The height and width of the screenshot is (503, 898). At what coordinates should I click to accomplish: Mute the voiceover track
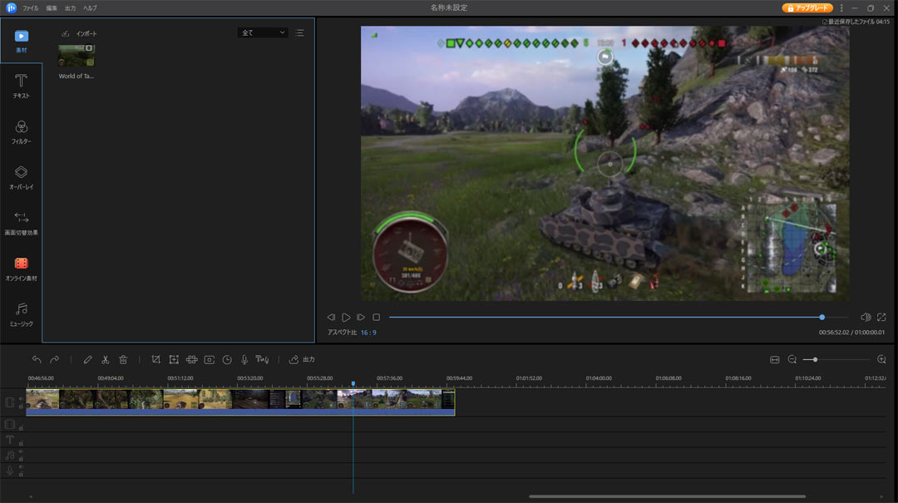21,467
